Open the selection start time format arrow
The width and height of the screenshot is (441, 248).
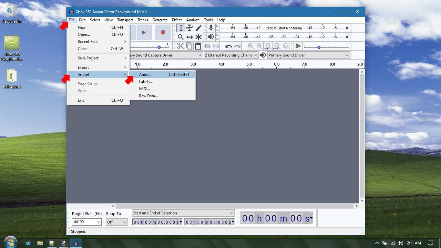[180, 222]
